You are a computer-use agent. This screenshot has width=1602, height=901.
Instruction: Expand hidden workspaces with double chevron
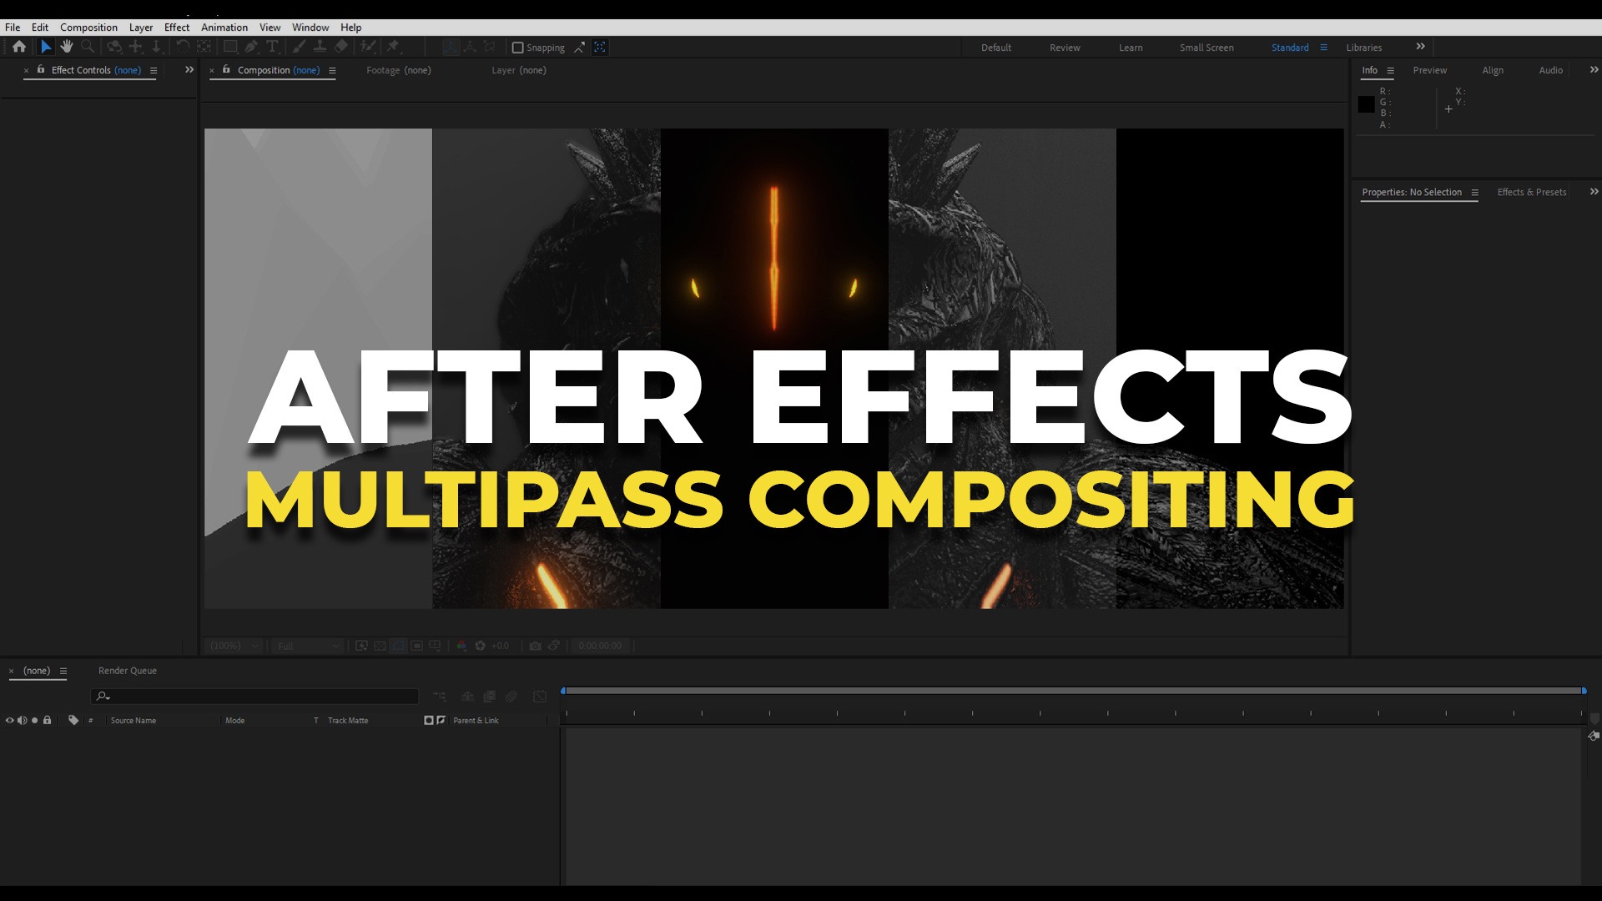click(x=1420, y=47)
